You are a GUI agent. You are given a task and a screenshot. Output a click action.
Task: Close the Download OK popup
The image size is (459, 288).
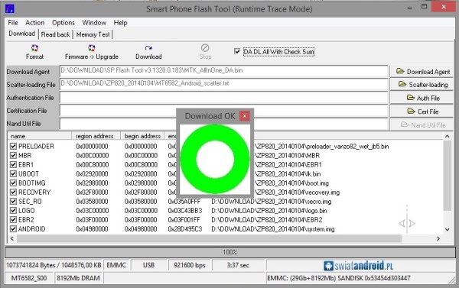coord(245,116)
